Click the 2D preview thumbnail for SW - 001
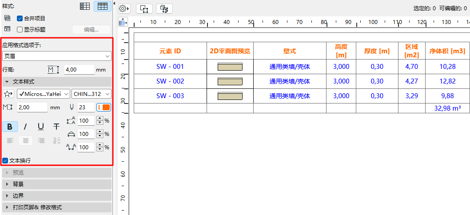This screenshot has height=215, width=470. 230,67
